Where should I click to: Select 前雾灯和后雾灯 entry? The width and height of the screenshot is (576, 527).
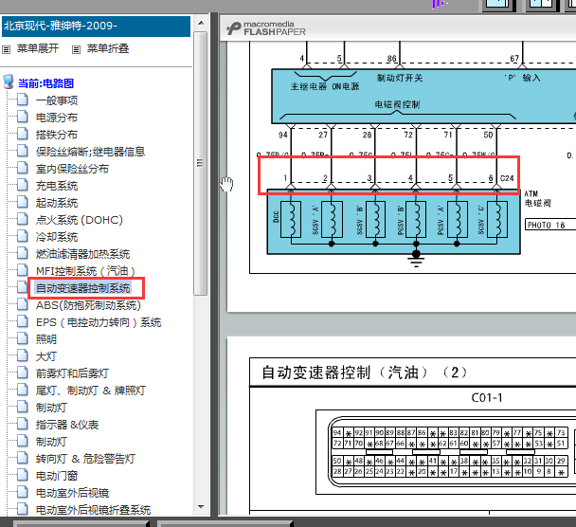72,373
